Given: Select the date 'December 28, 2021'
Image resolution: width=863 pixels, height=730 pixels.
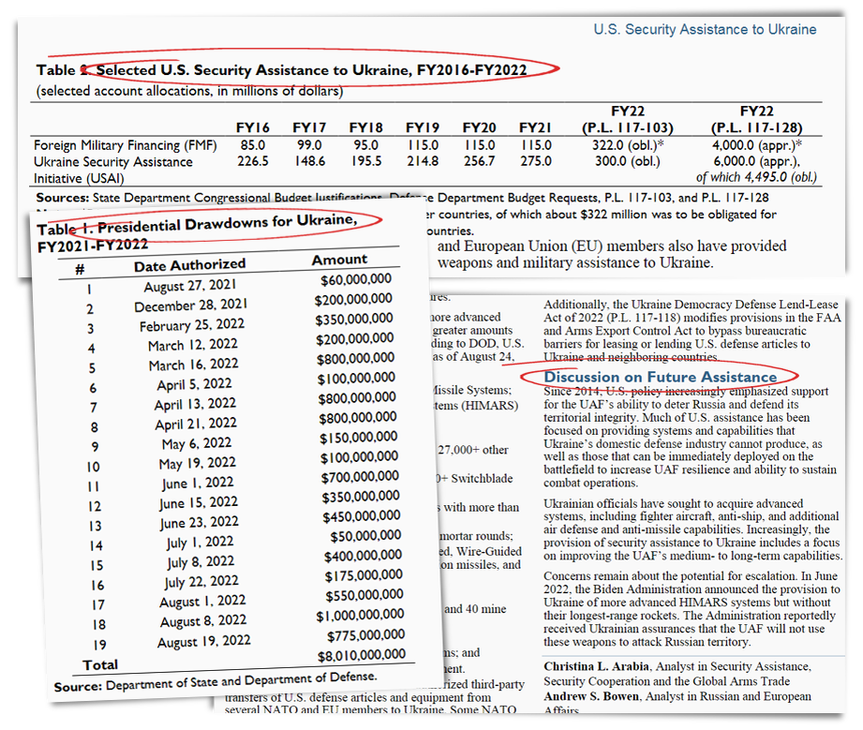Looking at the screenshot, I should pyautogui.click(x=191, y=305).
